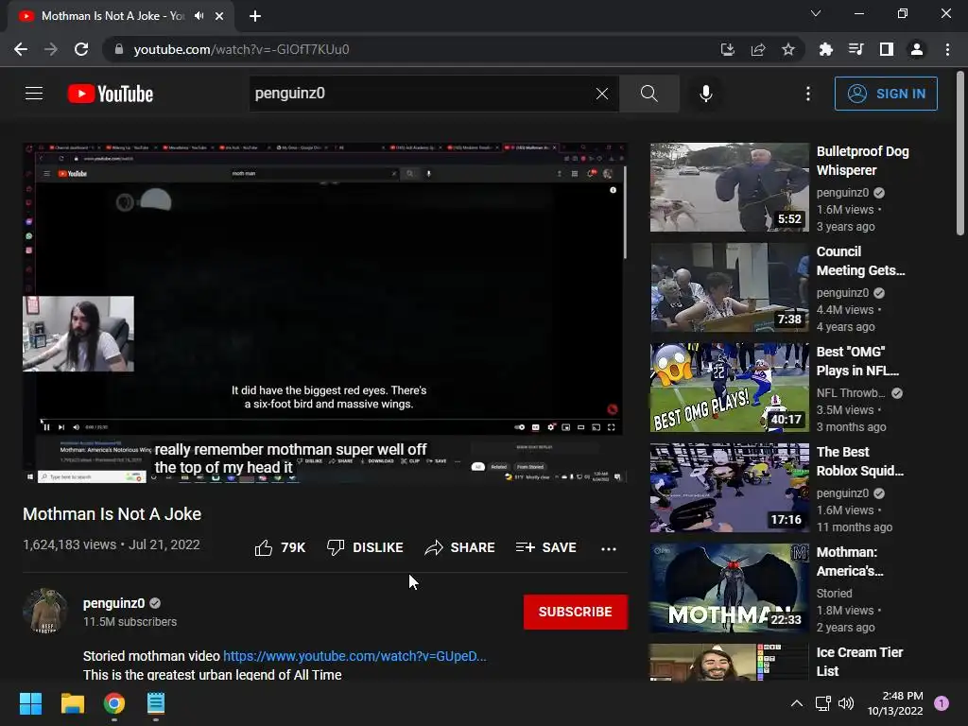Go to YouTube home via logo
Image resolution: width=968 pixels, height=726 pixels.
(111, 94)
